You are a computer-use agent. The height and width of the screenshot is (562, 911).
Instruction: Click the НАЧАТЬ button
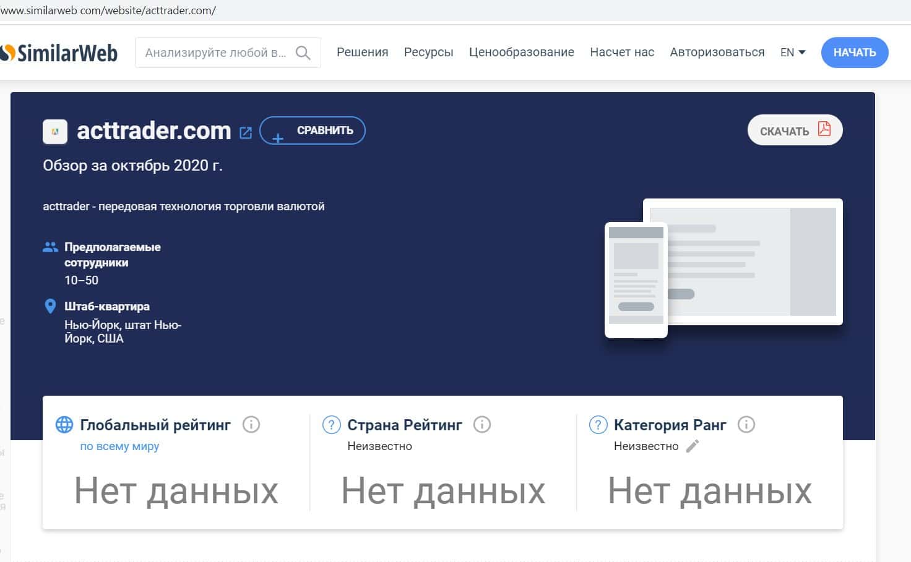tap(855, 53)
